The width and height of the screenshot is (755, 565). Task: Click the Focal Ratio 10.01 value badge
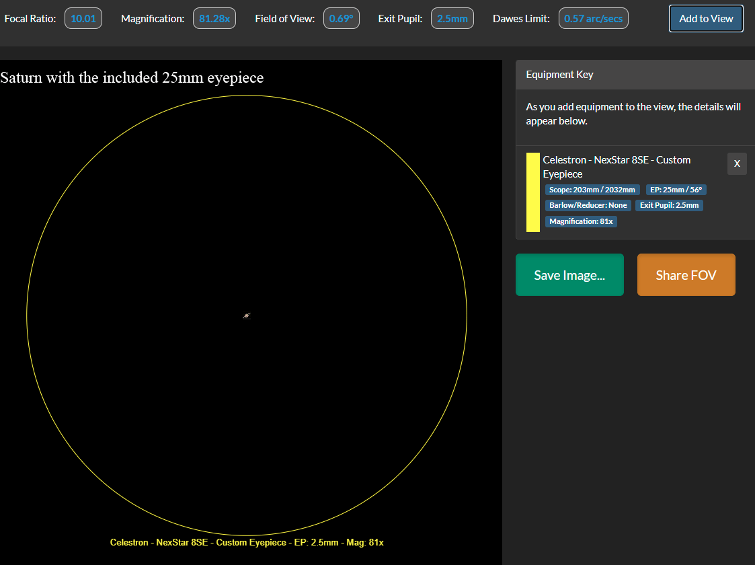click(x=83, y=19)
